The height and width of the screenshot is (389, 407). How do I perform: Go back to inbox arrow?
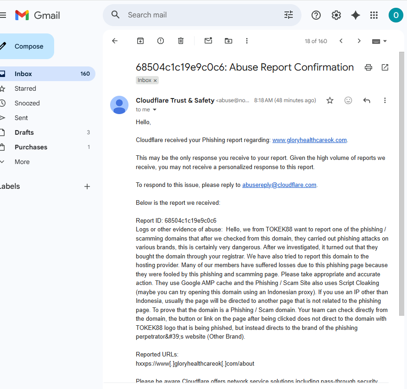click(115, 41)
